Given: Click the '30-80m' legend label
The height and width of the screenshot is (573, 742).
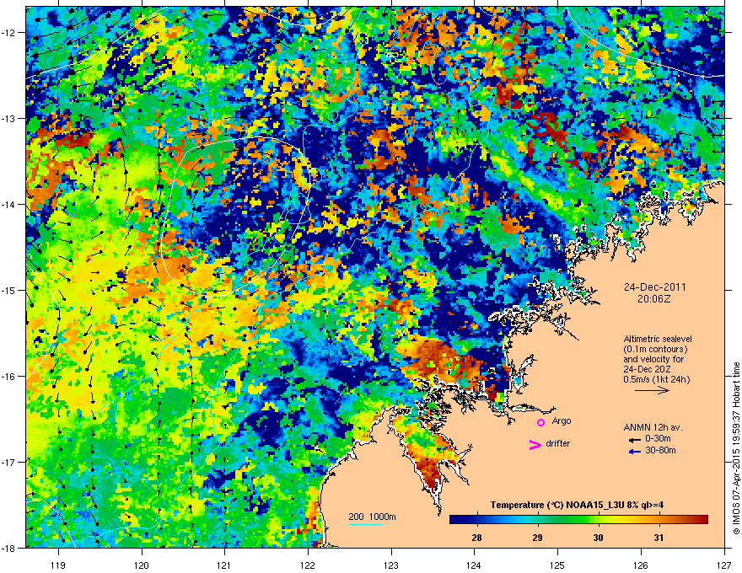Looking at the screenshot, I should 660,450.
